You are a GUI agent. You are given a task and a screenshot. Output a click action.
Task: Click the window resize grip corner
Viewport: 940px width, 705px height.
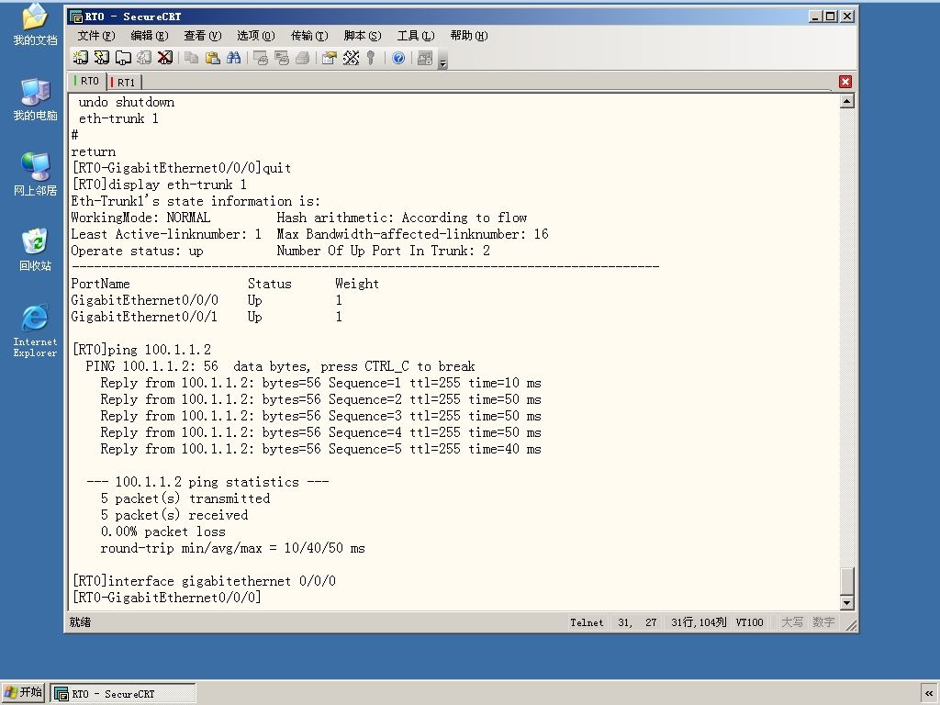(x=851, y=625)
